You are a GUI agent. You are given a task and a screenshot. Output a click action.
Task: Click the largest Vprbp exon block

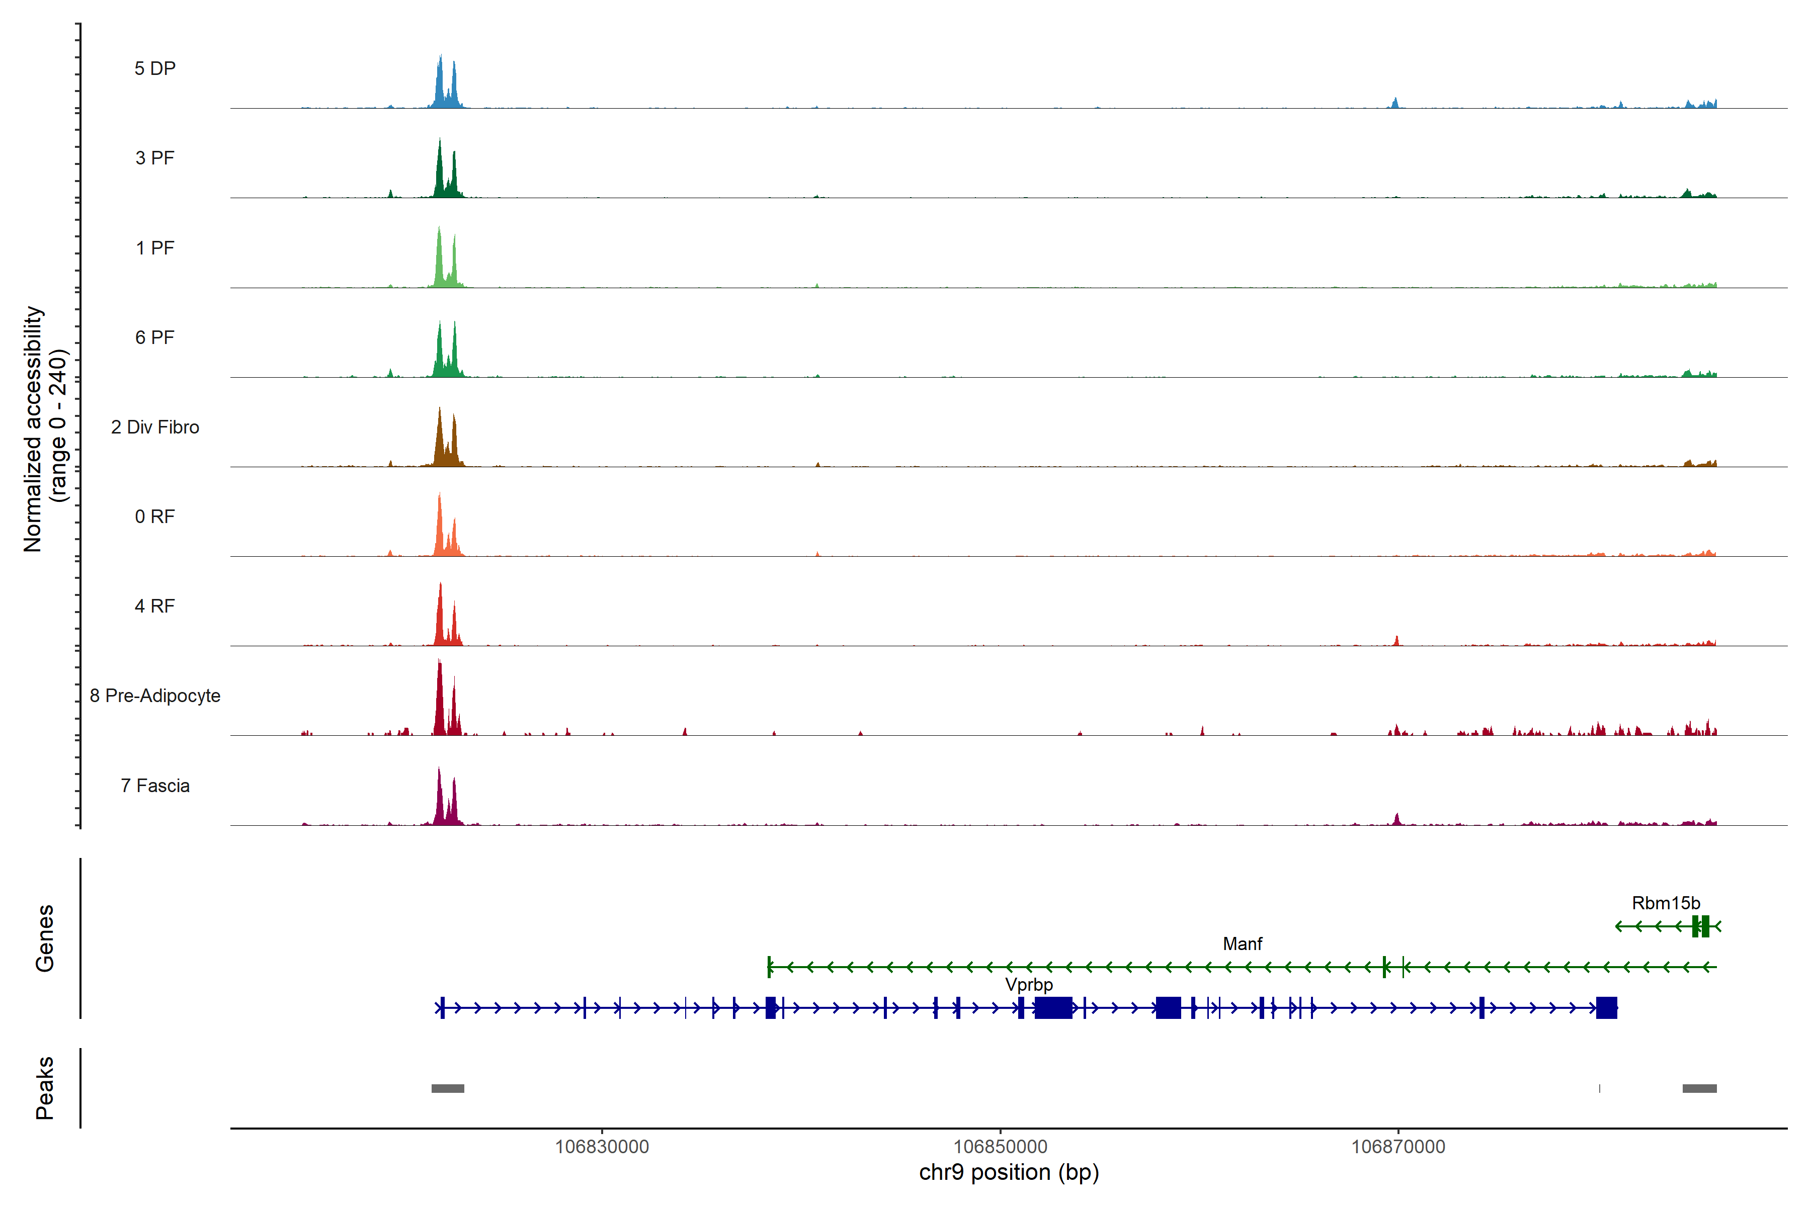(x=1053, y=1008)
